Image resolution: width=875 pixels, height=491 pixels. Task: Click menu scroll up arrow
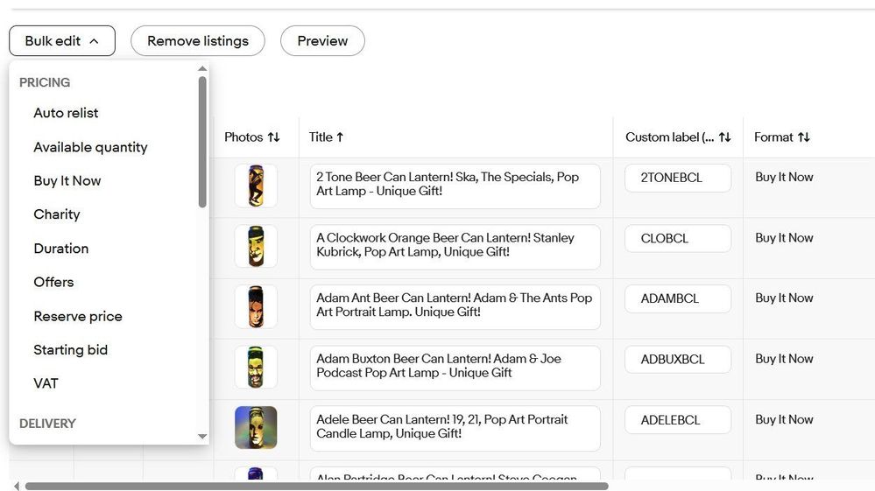pyautogui.click(x=202, y=68)
